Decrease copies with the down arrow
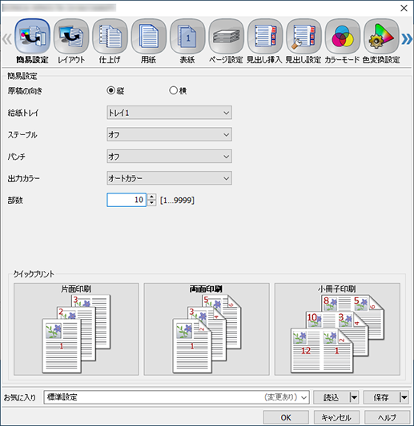The height and width of the screenshot is (426, 414). pyautogui.click(x=152, y=203)
